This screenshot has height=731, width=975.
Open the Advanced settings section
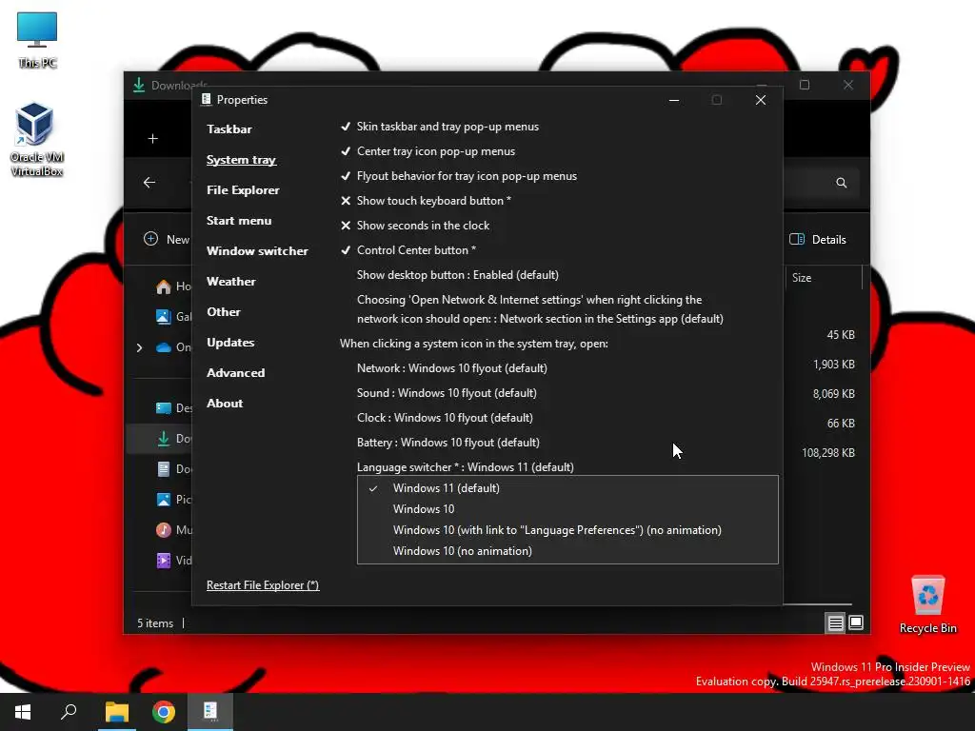coord(236,373)
